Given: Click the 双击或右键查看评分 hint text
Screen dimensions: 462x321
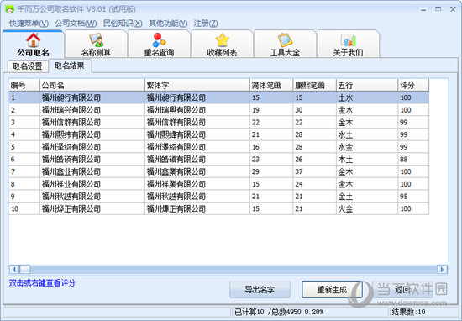Looking at the screenshot, I should (42, 283).
